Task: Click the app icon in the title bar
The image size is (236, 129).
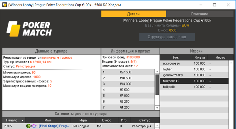Action: (4, 5)
